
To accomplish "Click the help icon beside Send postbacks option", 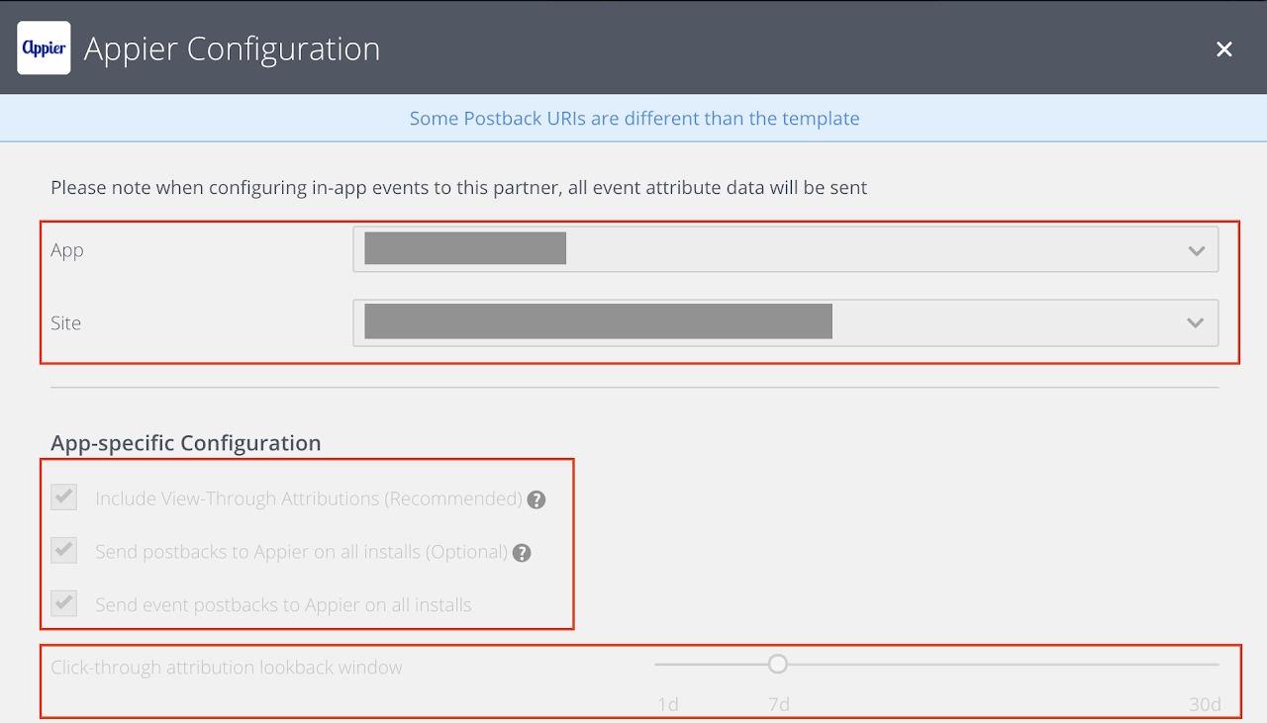I will (x=522, y=553).
